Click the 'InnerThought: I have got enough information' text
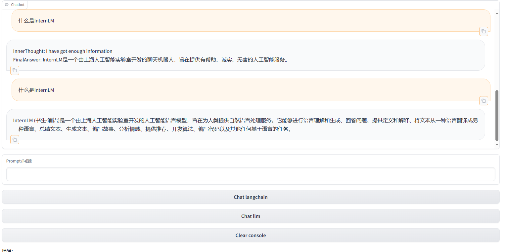Screen dimensions: 508x252 (63, 51)
